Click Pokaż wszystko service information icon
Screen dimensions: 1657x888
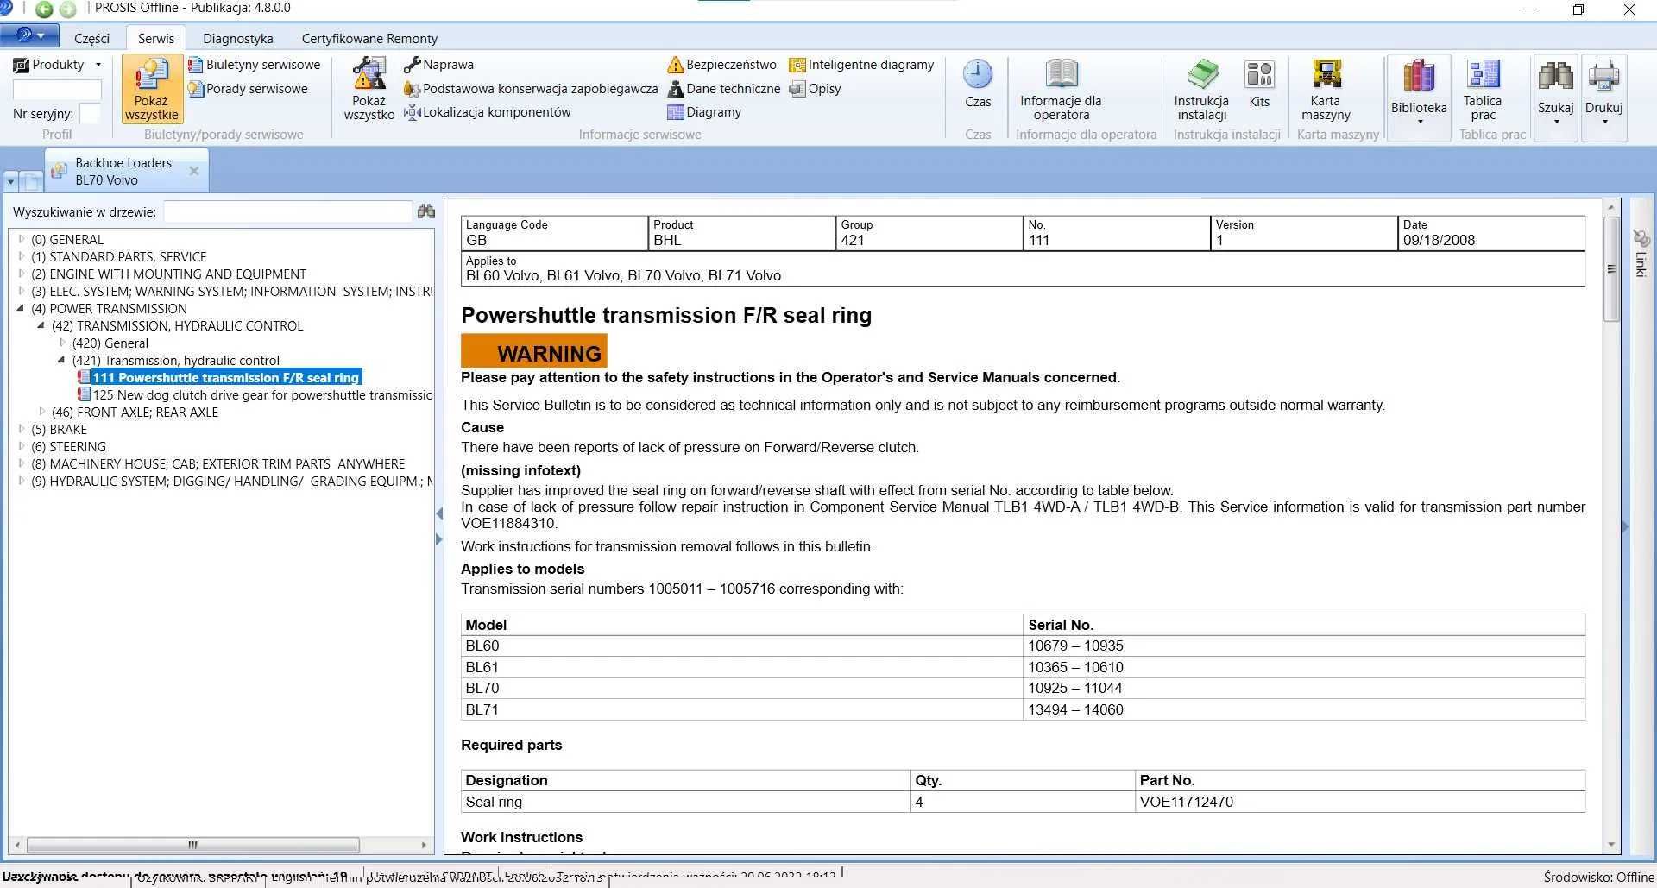pyautogui.click(x=369, y=89)
